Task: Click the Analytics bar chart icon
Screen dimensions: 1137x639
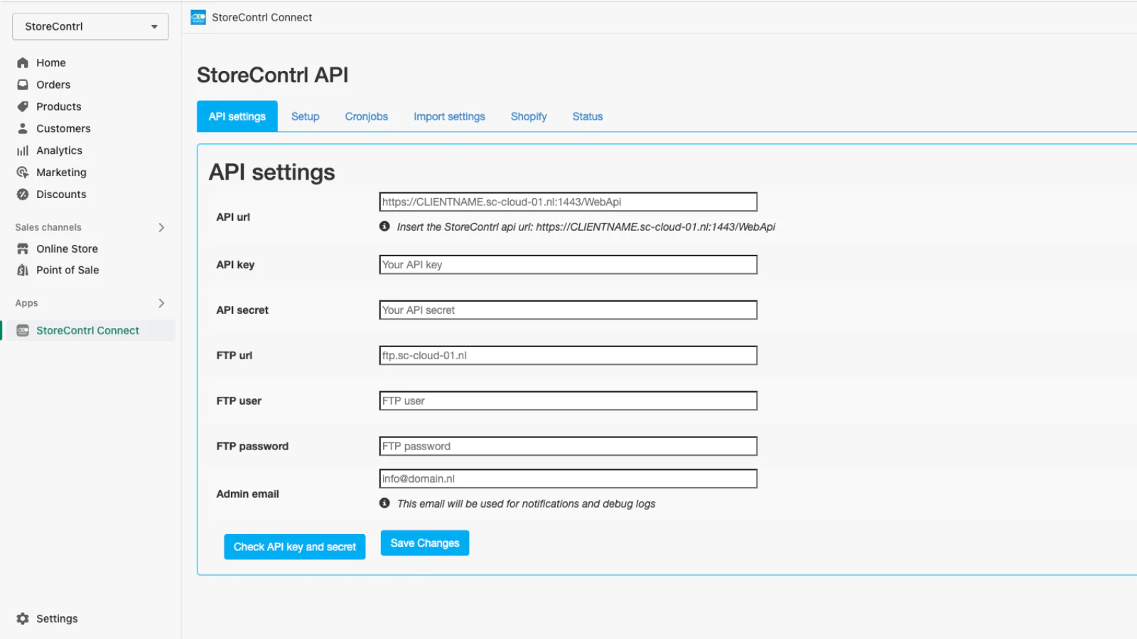Action: click(x=23, y=151)
